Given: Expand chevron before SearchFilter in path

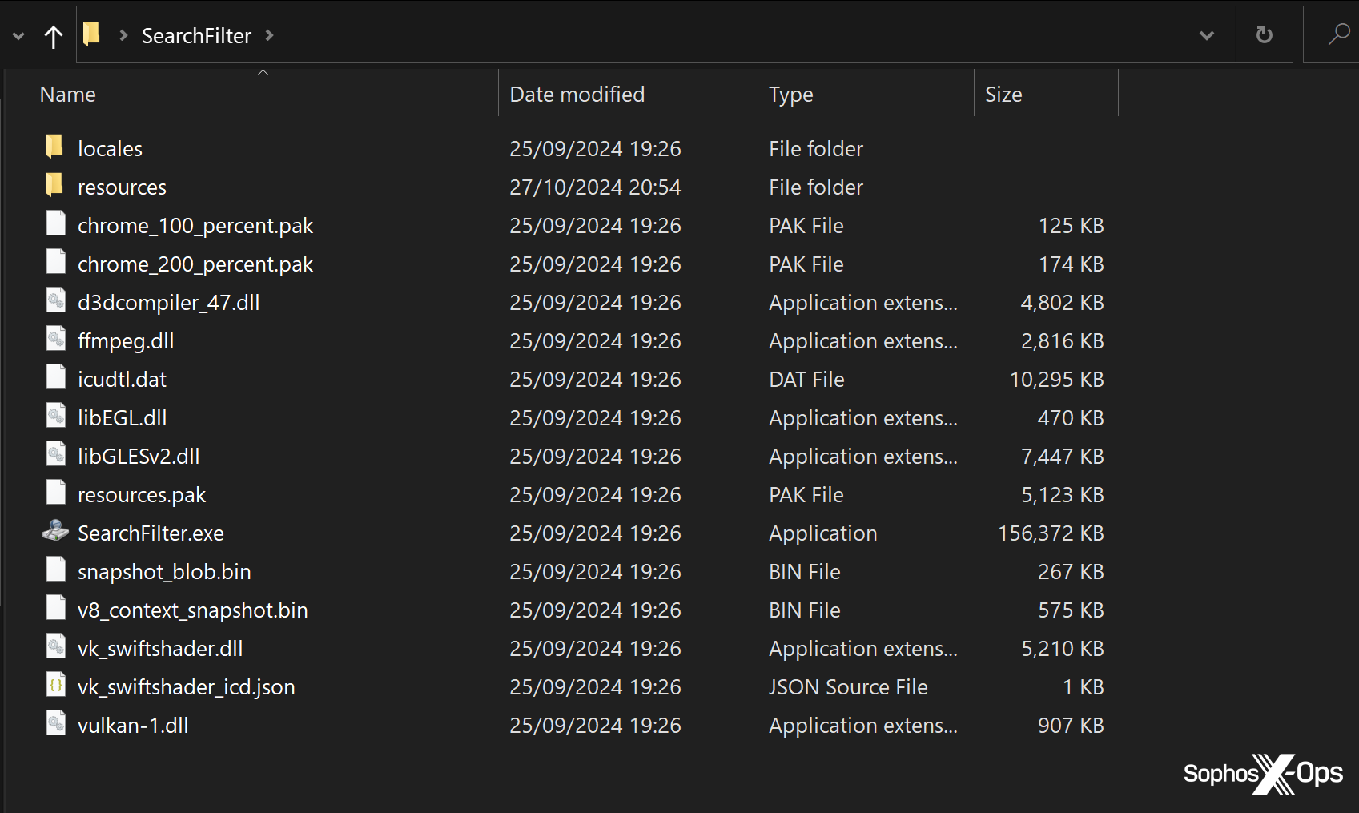Looking at the screenshot, I should [x=123, y=35].
